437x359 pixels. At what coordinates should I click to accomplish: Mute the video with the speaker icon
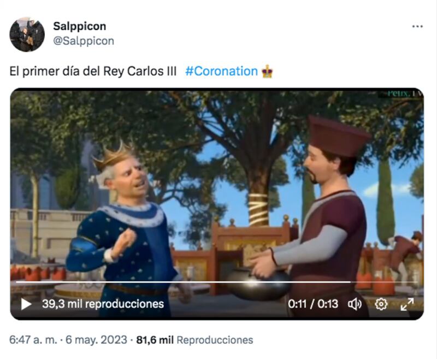(x=355, y=304)
